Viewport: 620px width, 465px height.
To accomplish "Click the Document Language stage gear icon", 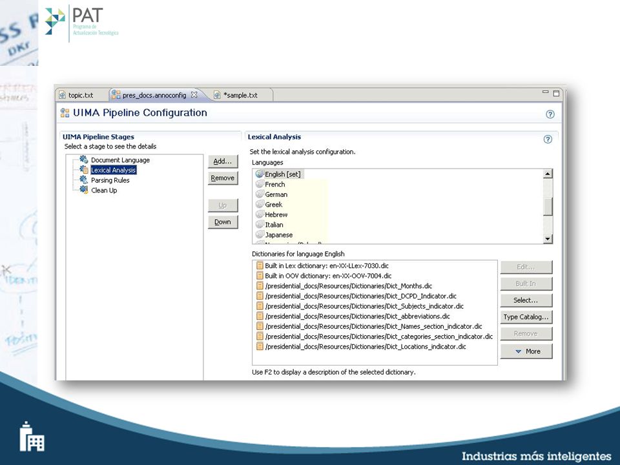I will pyautogui.click(x=83, y=160).
